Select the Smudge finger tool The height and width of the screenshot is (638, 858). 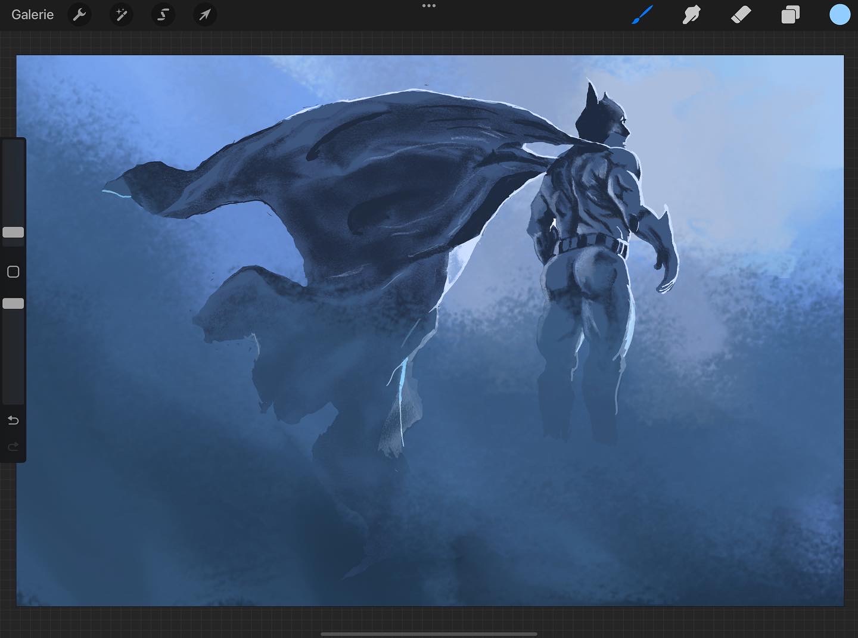[x=691, y=15]
